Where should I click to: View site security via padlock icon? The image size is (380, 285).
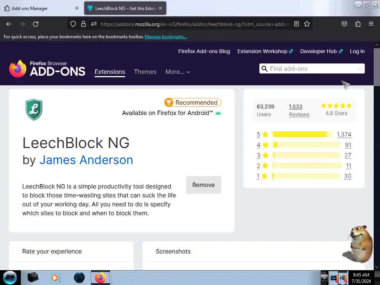[83, 24]
